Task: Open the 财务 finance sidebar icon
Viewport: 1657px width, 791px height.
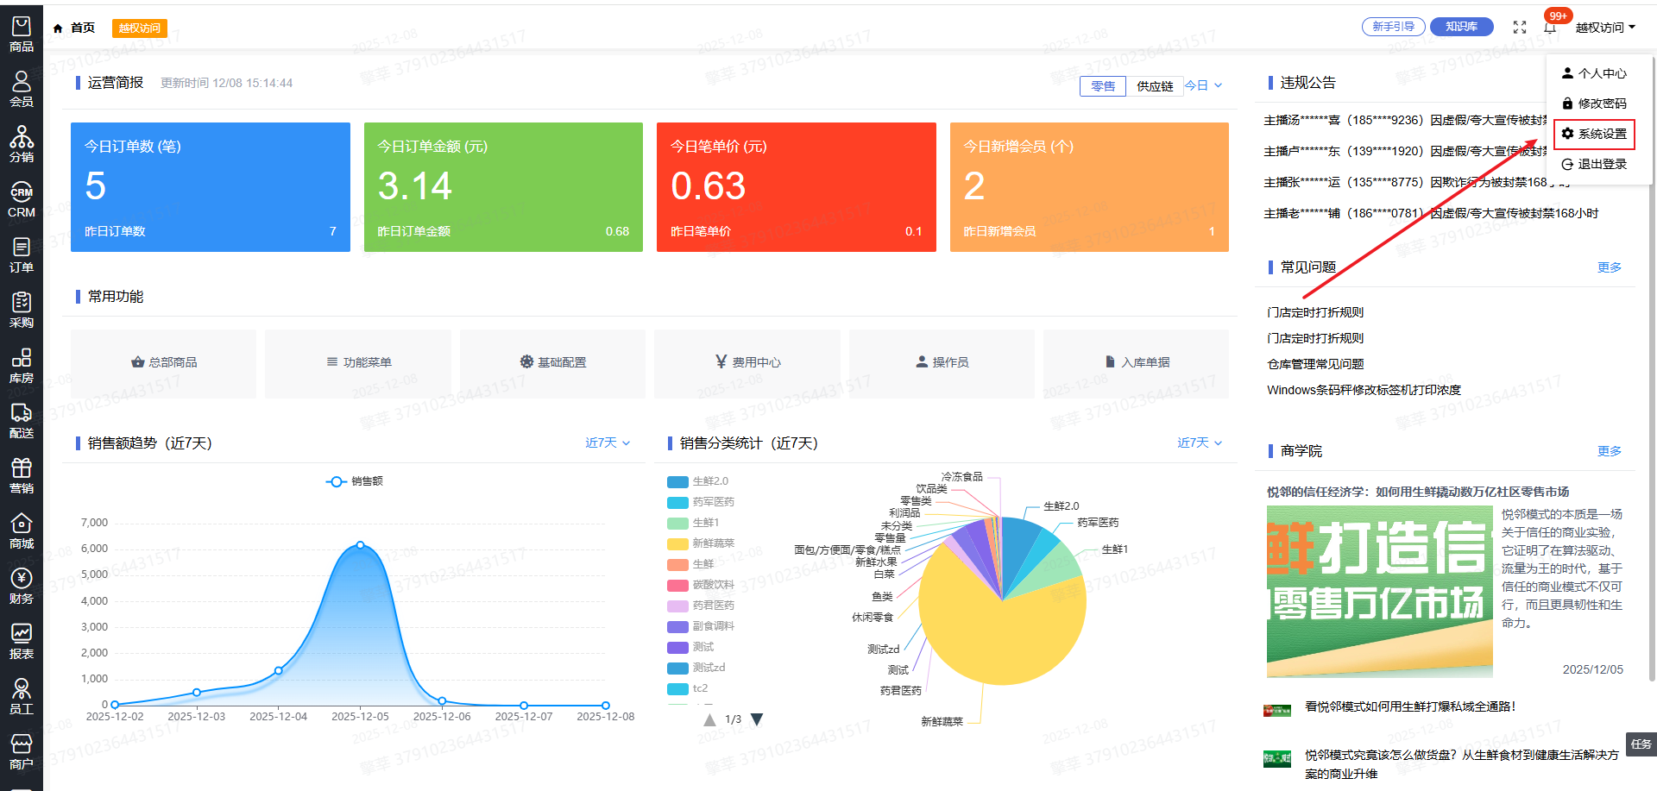Action: 21,586
